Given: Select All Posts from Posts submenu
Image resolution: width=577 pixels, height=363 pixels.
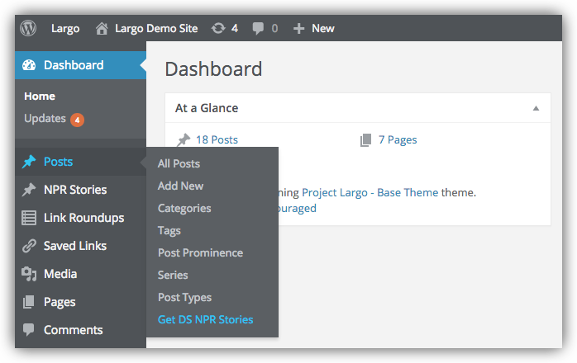Looking at the screenshot, I should tap(179, 163).
